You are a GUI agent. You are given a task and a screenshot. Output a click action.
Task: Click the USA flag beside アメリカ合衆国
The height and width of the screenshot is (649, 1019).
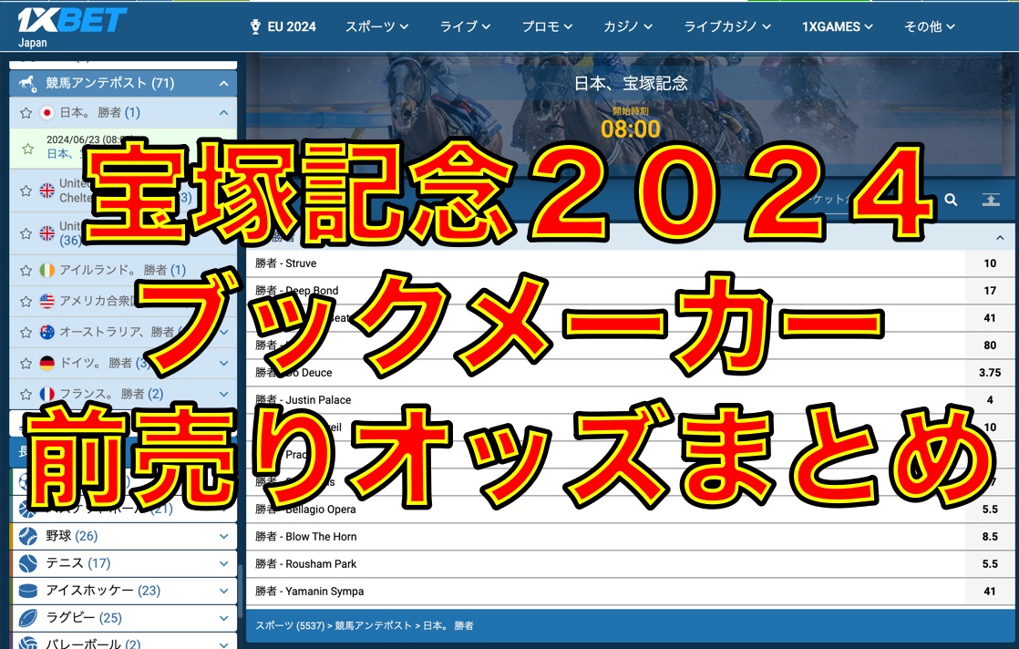46,301
